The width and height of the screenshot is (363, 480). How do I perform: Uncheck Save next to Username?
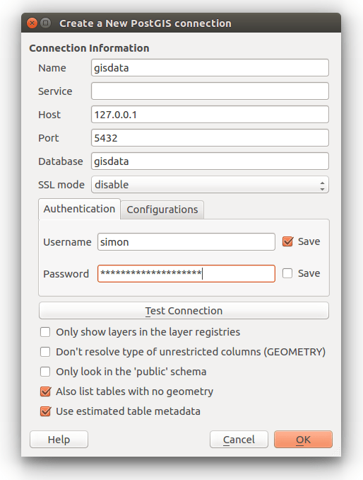click(287, 241)
